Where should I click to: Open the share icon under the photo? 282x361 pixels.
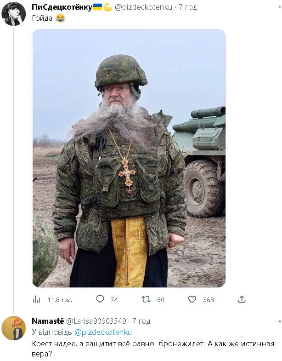point(242,299)
